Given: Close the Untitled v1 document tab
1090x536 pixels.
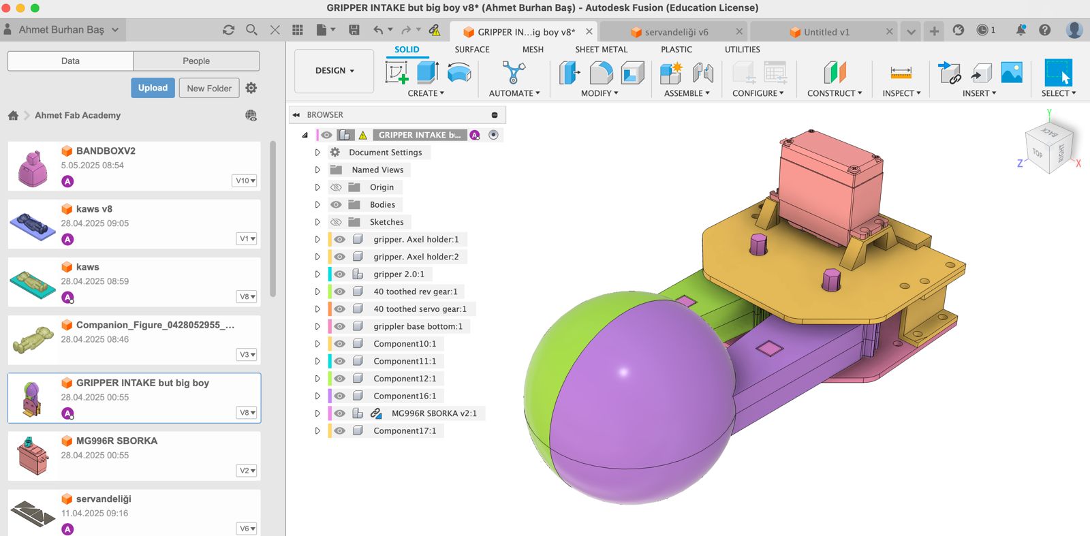Looking at the screenshot, I should tap(889, 32).
